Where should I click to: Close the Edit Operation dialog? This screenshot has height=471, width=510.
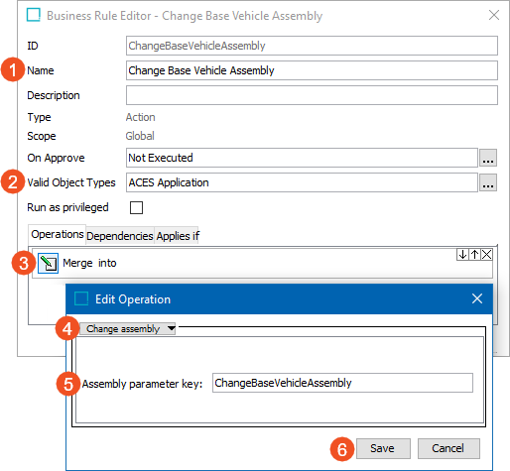(477, 298)
